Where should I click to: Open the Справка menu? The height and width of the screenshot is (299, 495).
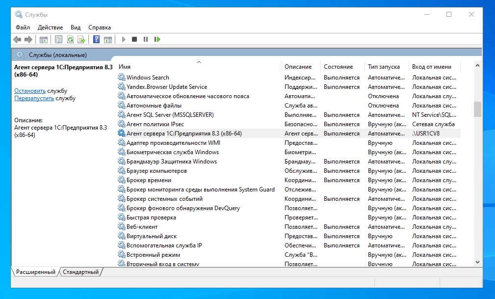pos(100,27)
